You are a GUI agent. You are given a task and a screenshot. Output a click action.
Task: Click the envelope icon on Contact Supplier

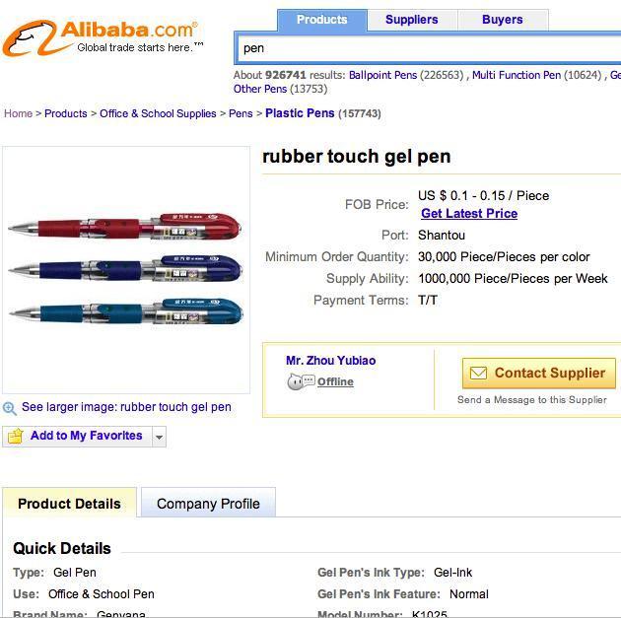478,374
